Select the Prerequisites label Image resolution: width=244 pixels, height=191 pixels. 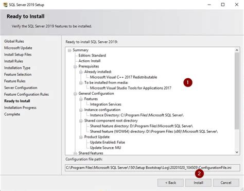89,66
